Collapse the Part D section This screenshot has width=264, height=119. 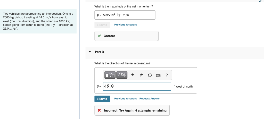pyautogui.click(x=90, y=52)
